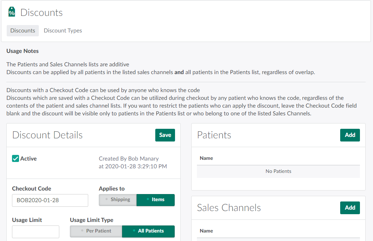Focus the Usage Limit text box
This screenshot has height=241, width=373.
[x=36, y=232]
